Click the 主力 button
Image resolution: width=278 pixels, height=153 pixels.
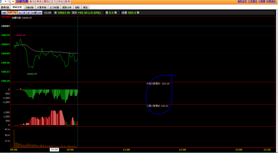(x=53, y=2)
